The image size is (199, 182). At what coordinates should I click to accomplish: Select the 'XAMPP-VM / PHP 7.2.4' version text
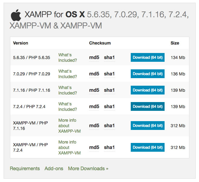tap(30, 147)
